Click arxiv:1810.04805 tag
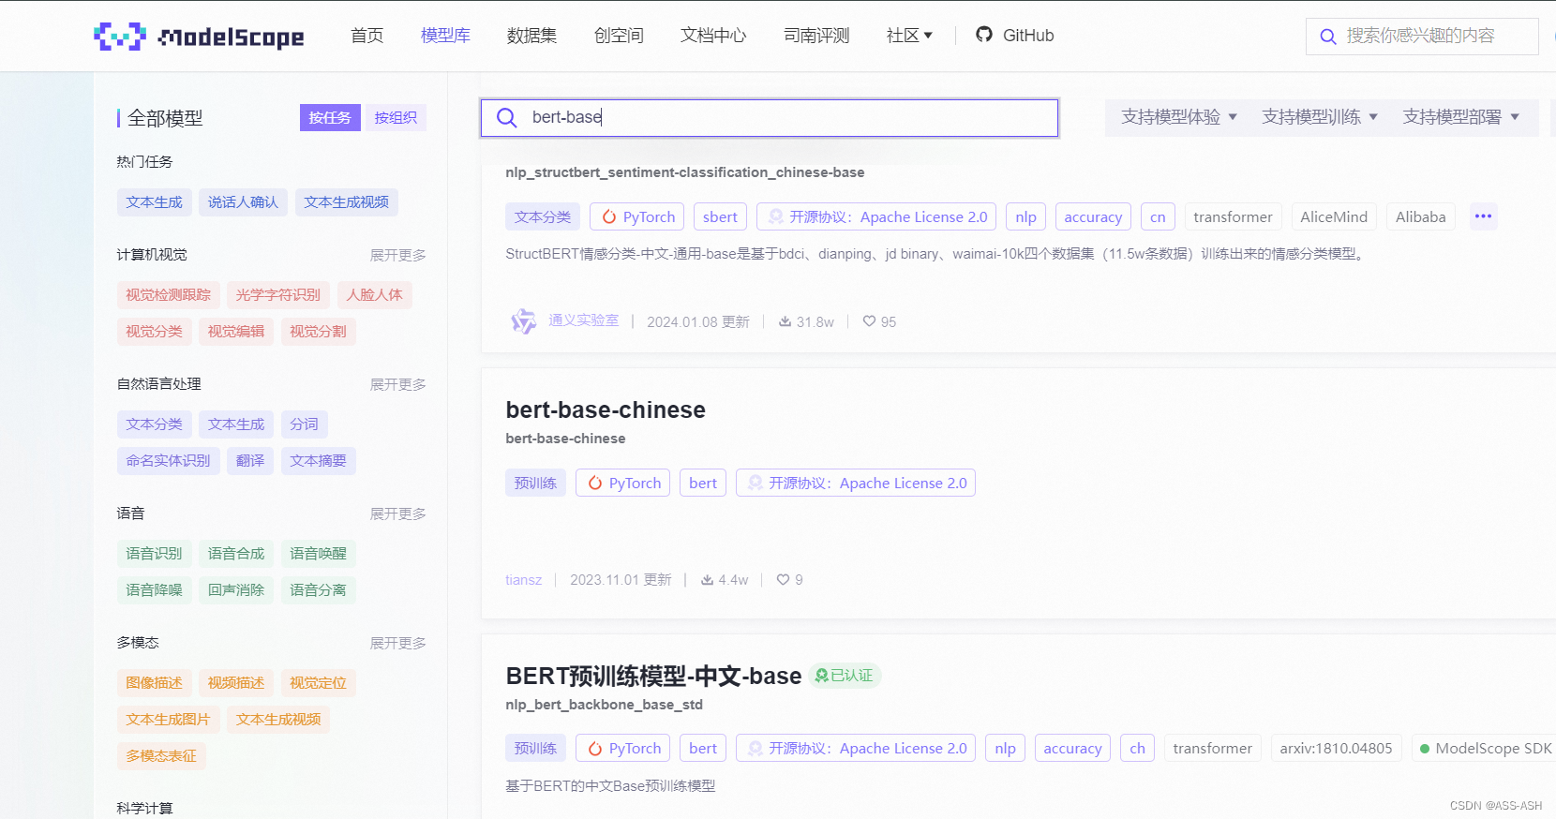The height and width of the screenshot is (819, 1556). [x=1336, y=748]
